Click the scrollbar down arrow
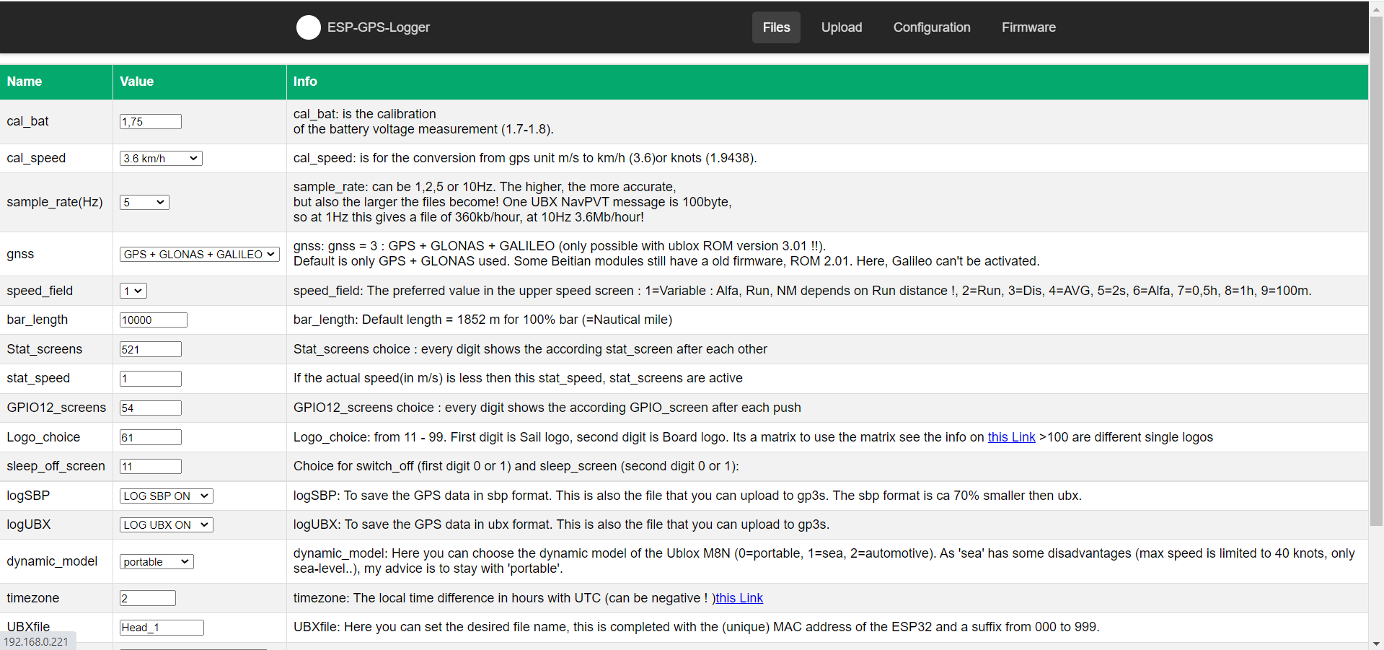The image size is (1384, 650). [1376, 643]
